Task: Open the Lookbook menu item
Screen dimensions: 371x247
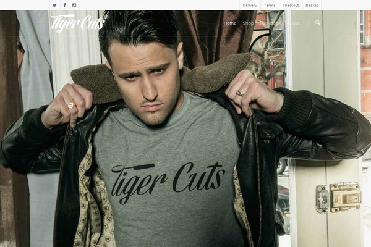Action: tap(270, 23)
